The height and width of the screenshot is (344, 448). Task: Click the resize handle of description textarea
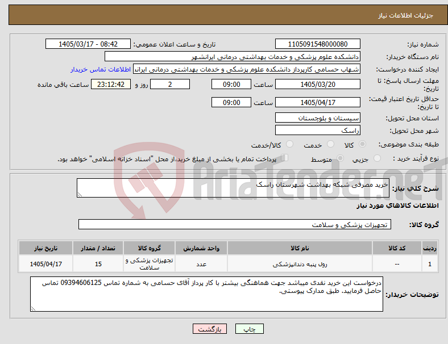80,195
